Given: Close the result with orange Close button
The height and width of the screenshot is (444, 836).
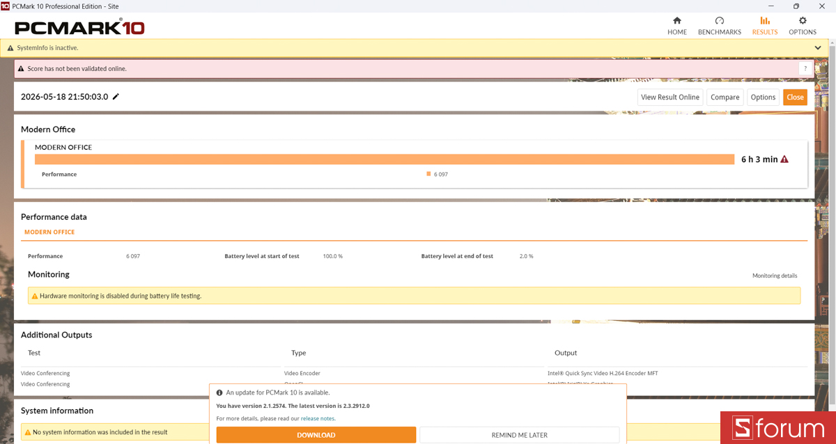Looking at the screenshot, I should coord(795,97).
